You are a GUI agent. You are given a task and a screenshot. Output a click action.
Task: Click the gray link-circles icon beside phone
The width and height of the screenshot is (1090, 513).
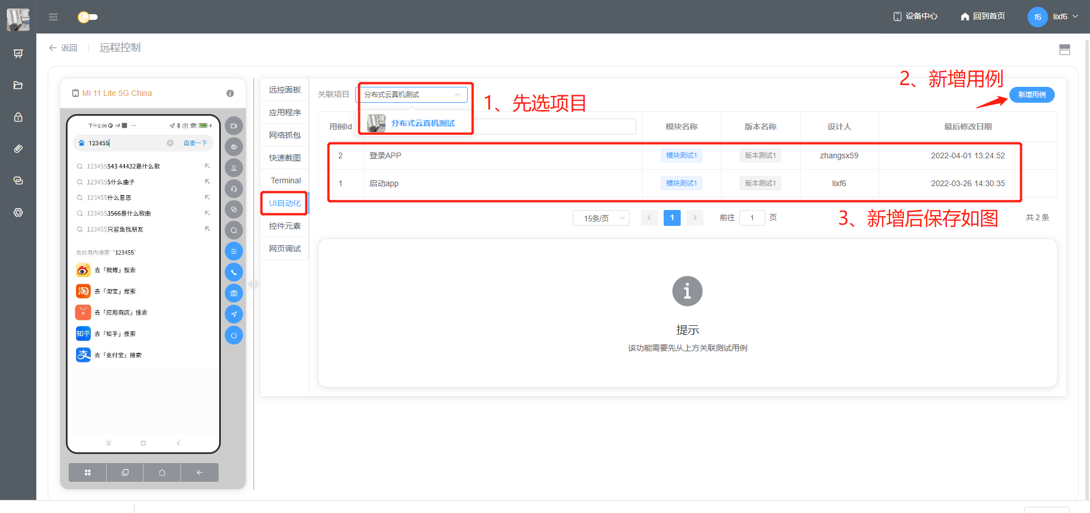point(234,209)
